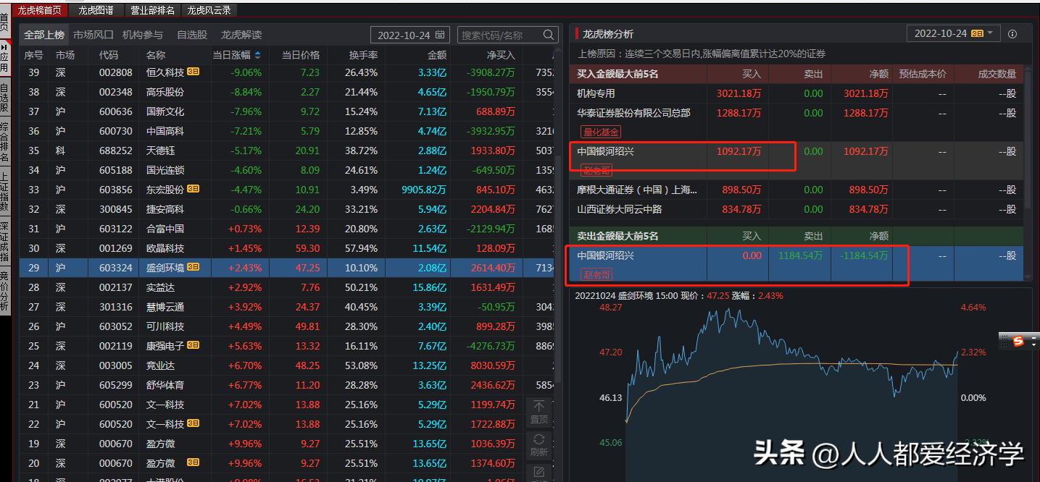Click the calendar icon beside the date field

(441, 34)
